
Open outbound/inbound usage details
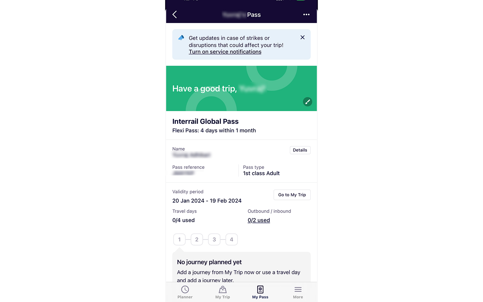(x=259, y=220)
